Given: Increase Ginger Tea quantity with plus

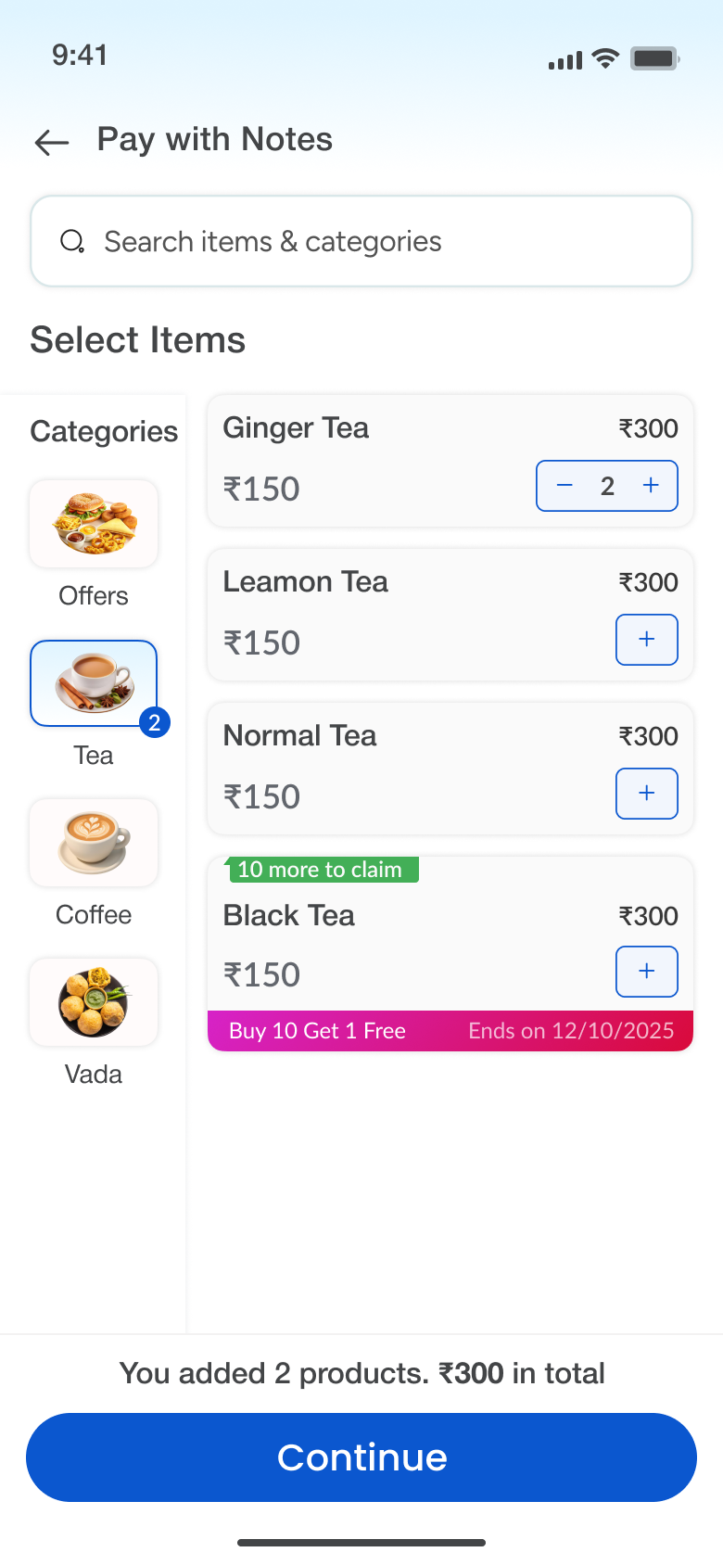Looking at the screenshot, I should [x=652, y=486].
